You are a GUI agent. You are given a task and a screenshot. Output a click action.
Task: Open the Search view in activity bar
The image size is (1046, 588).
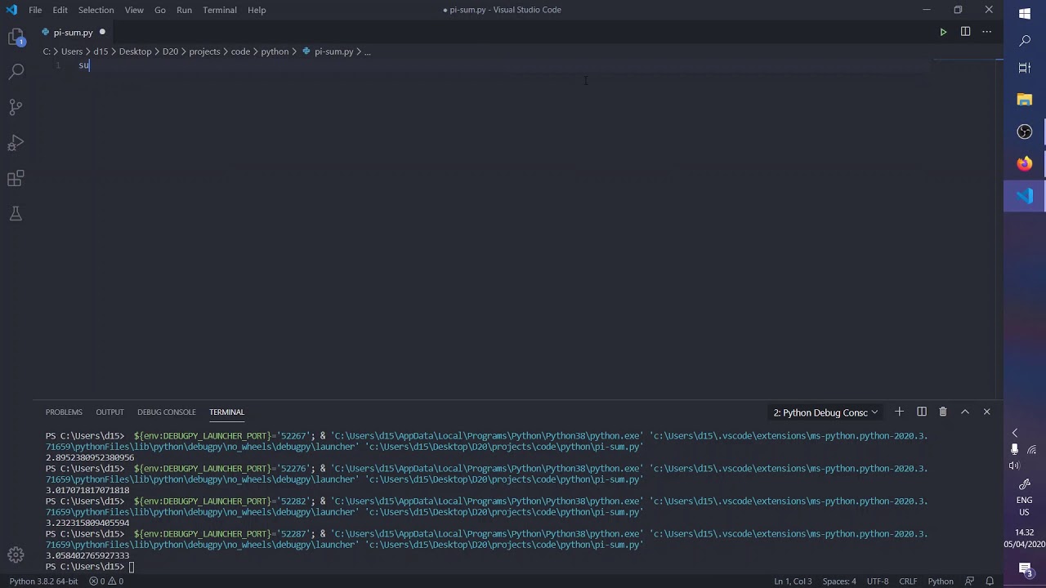(x=16, y=72)
